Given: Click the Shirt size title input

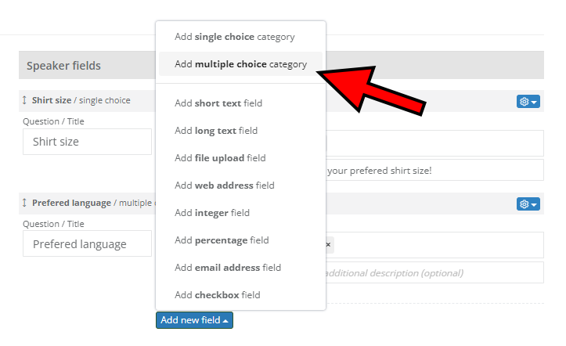Looking at the screenshot, I should point(86,142).
